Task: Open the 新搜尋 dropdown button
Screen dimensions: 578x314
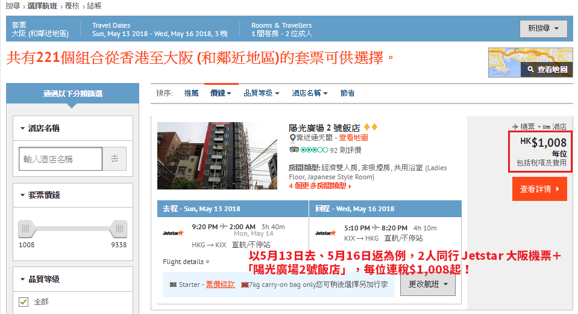Action: point(544,28)
